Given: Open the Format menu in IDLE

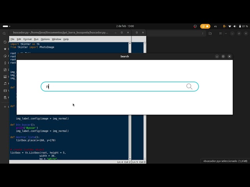Looking at the screenshot, I should point(27,39).
